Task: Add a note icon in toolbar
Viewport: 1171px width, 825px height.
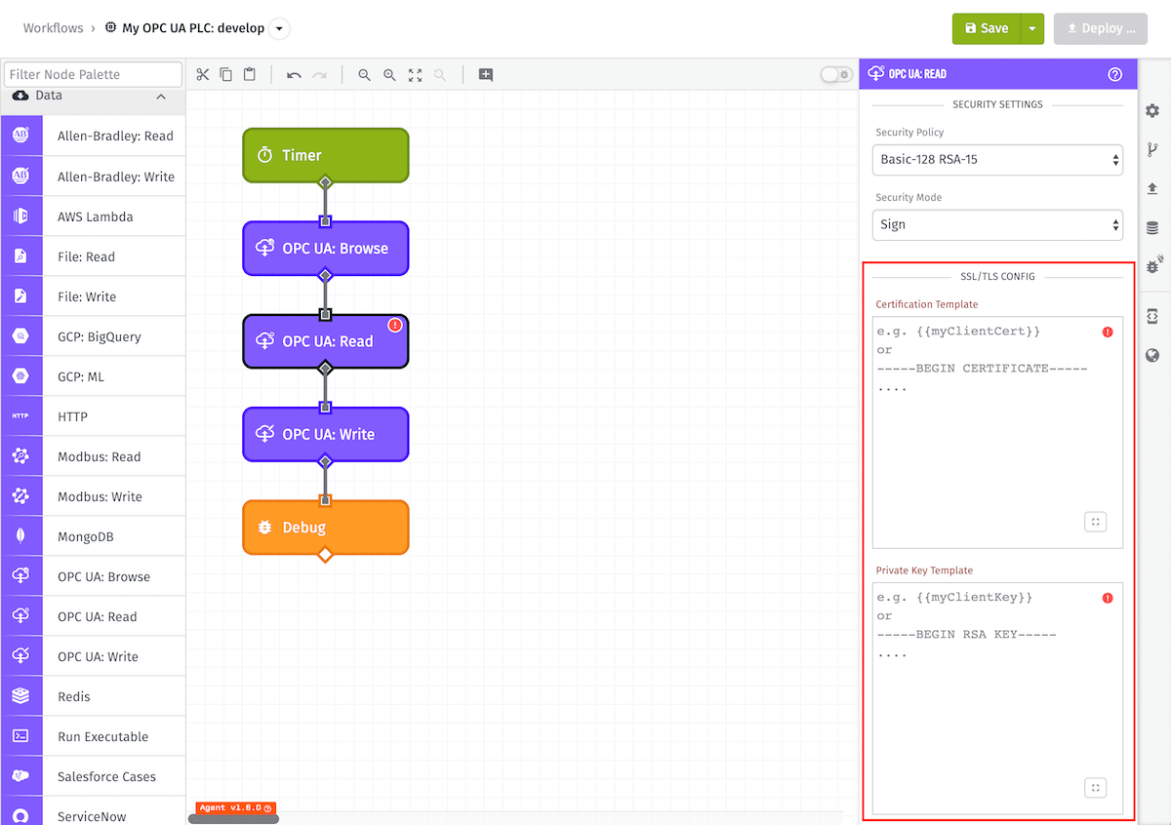Action: click(x=485, y=75)
